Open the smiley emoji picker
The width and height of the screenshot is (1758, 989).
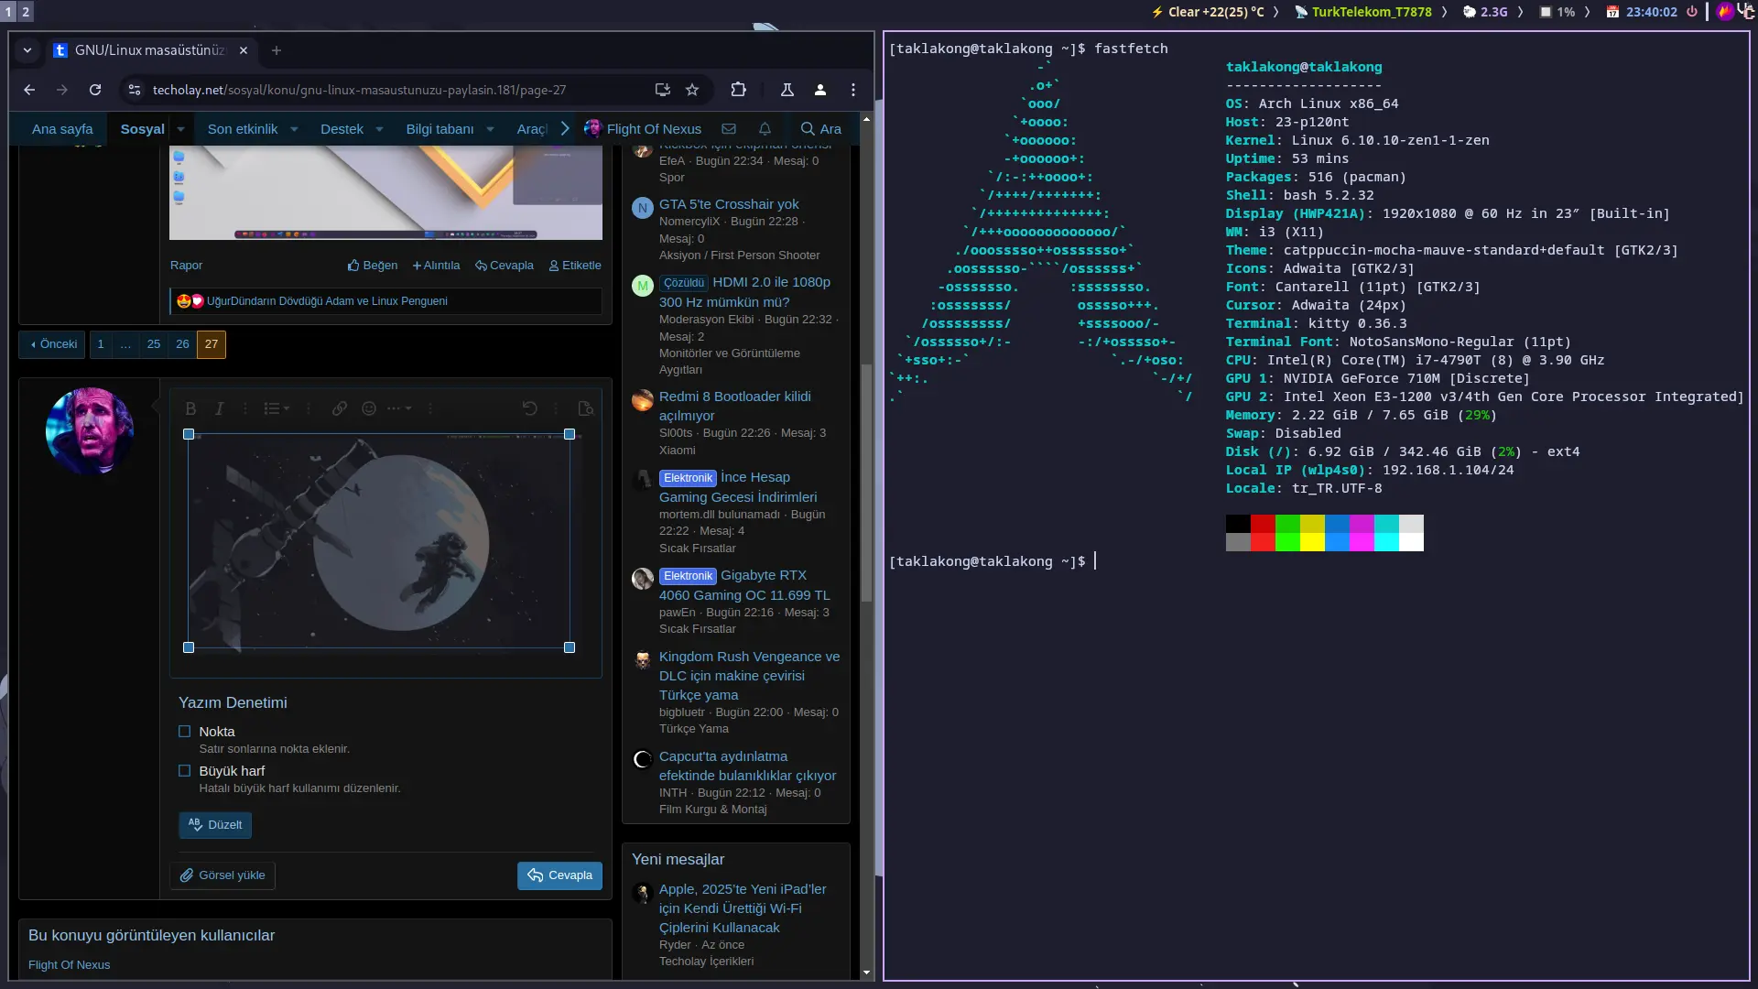(x=369, y=409)
